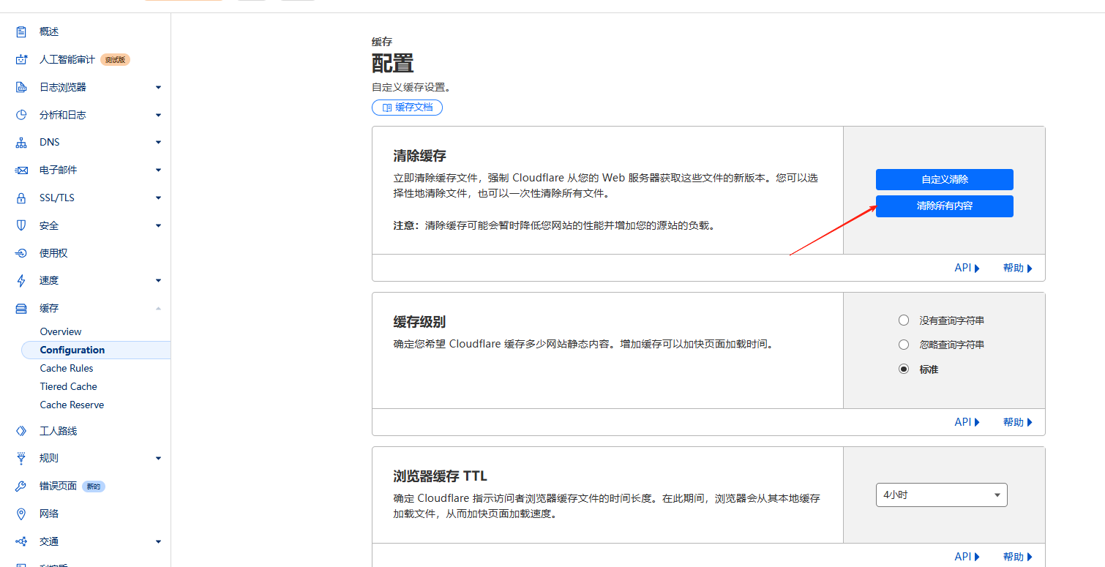
Task: Expand the 规则 sidebar section
Action: pos(158,458)
